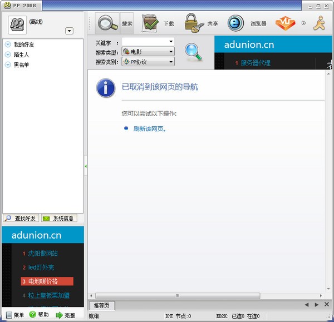This screenshot has height=322, width=334.
Task: Open the 菜单 menu button
Action: click(14, 315)
